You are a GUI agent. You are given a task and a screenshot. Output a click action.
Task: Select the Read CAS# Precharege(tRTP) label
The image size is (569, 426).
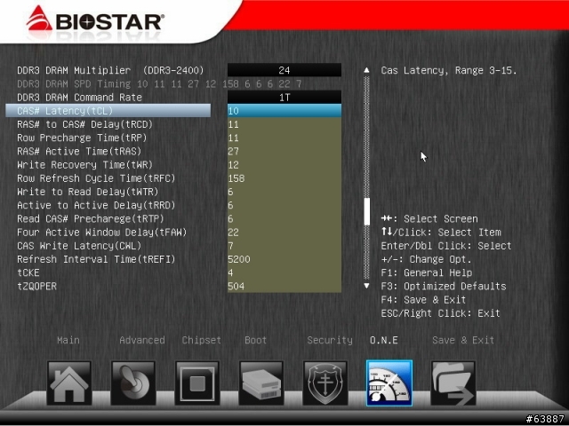click(91, 219)
